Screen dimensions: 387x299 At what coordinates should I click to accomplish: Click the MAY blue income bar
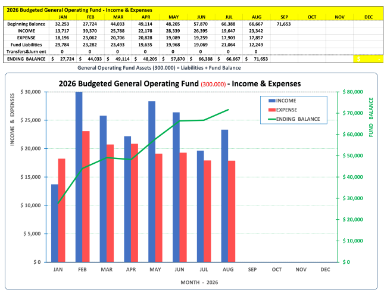(x=152, y=182)
